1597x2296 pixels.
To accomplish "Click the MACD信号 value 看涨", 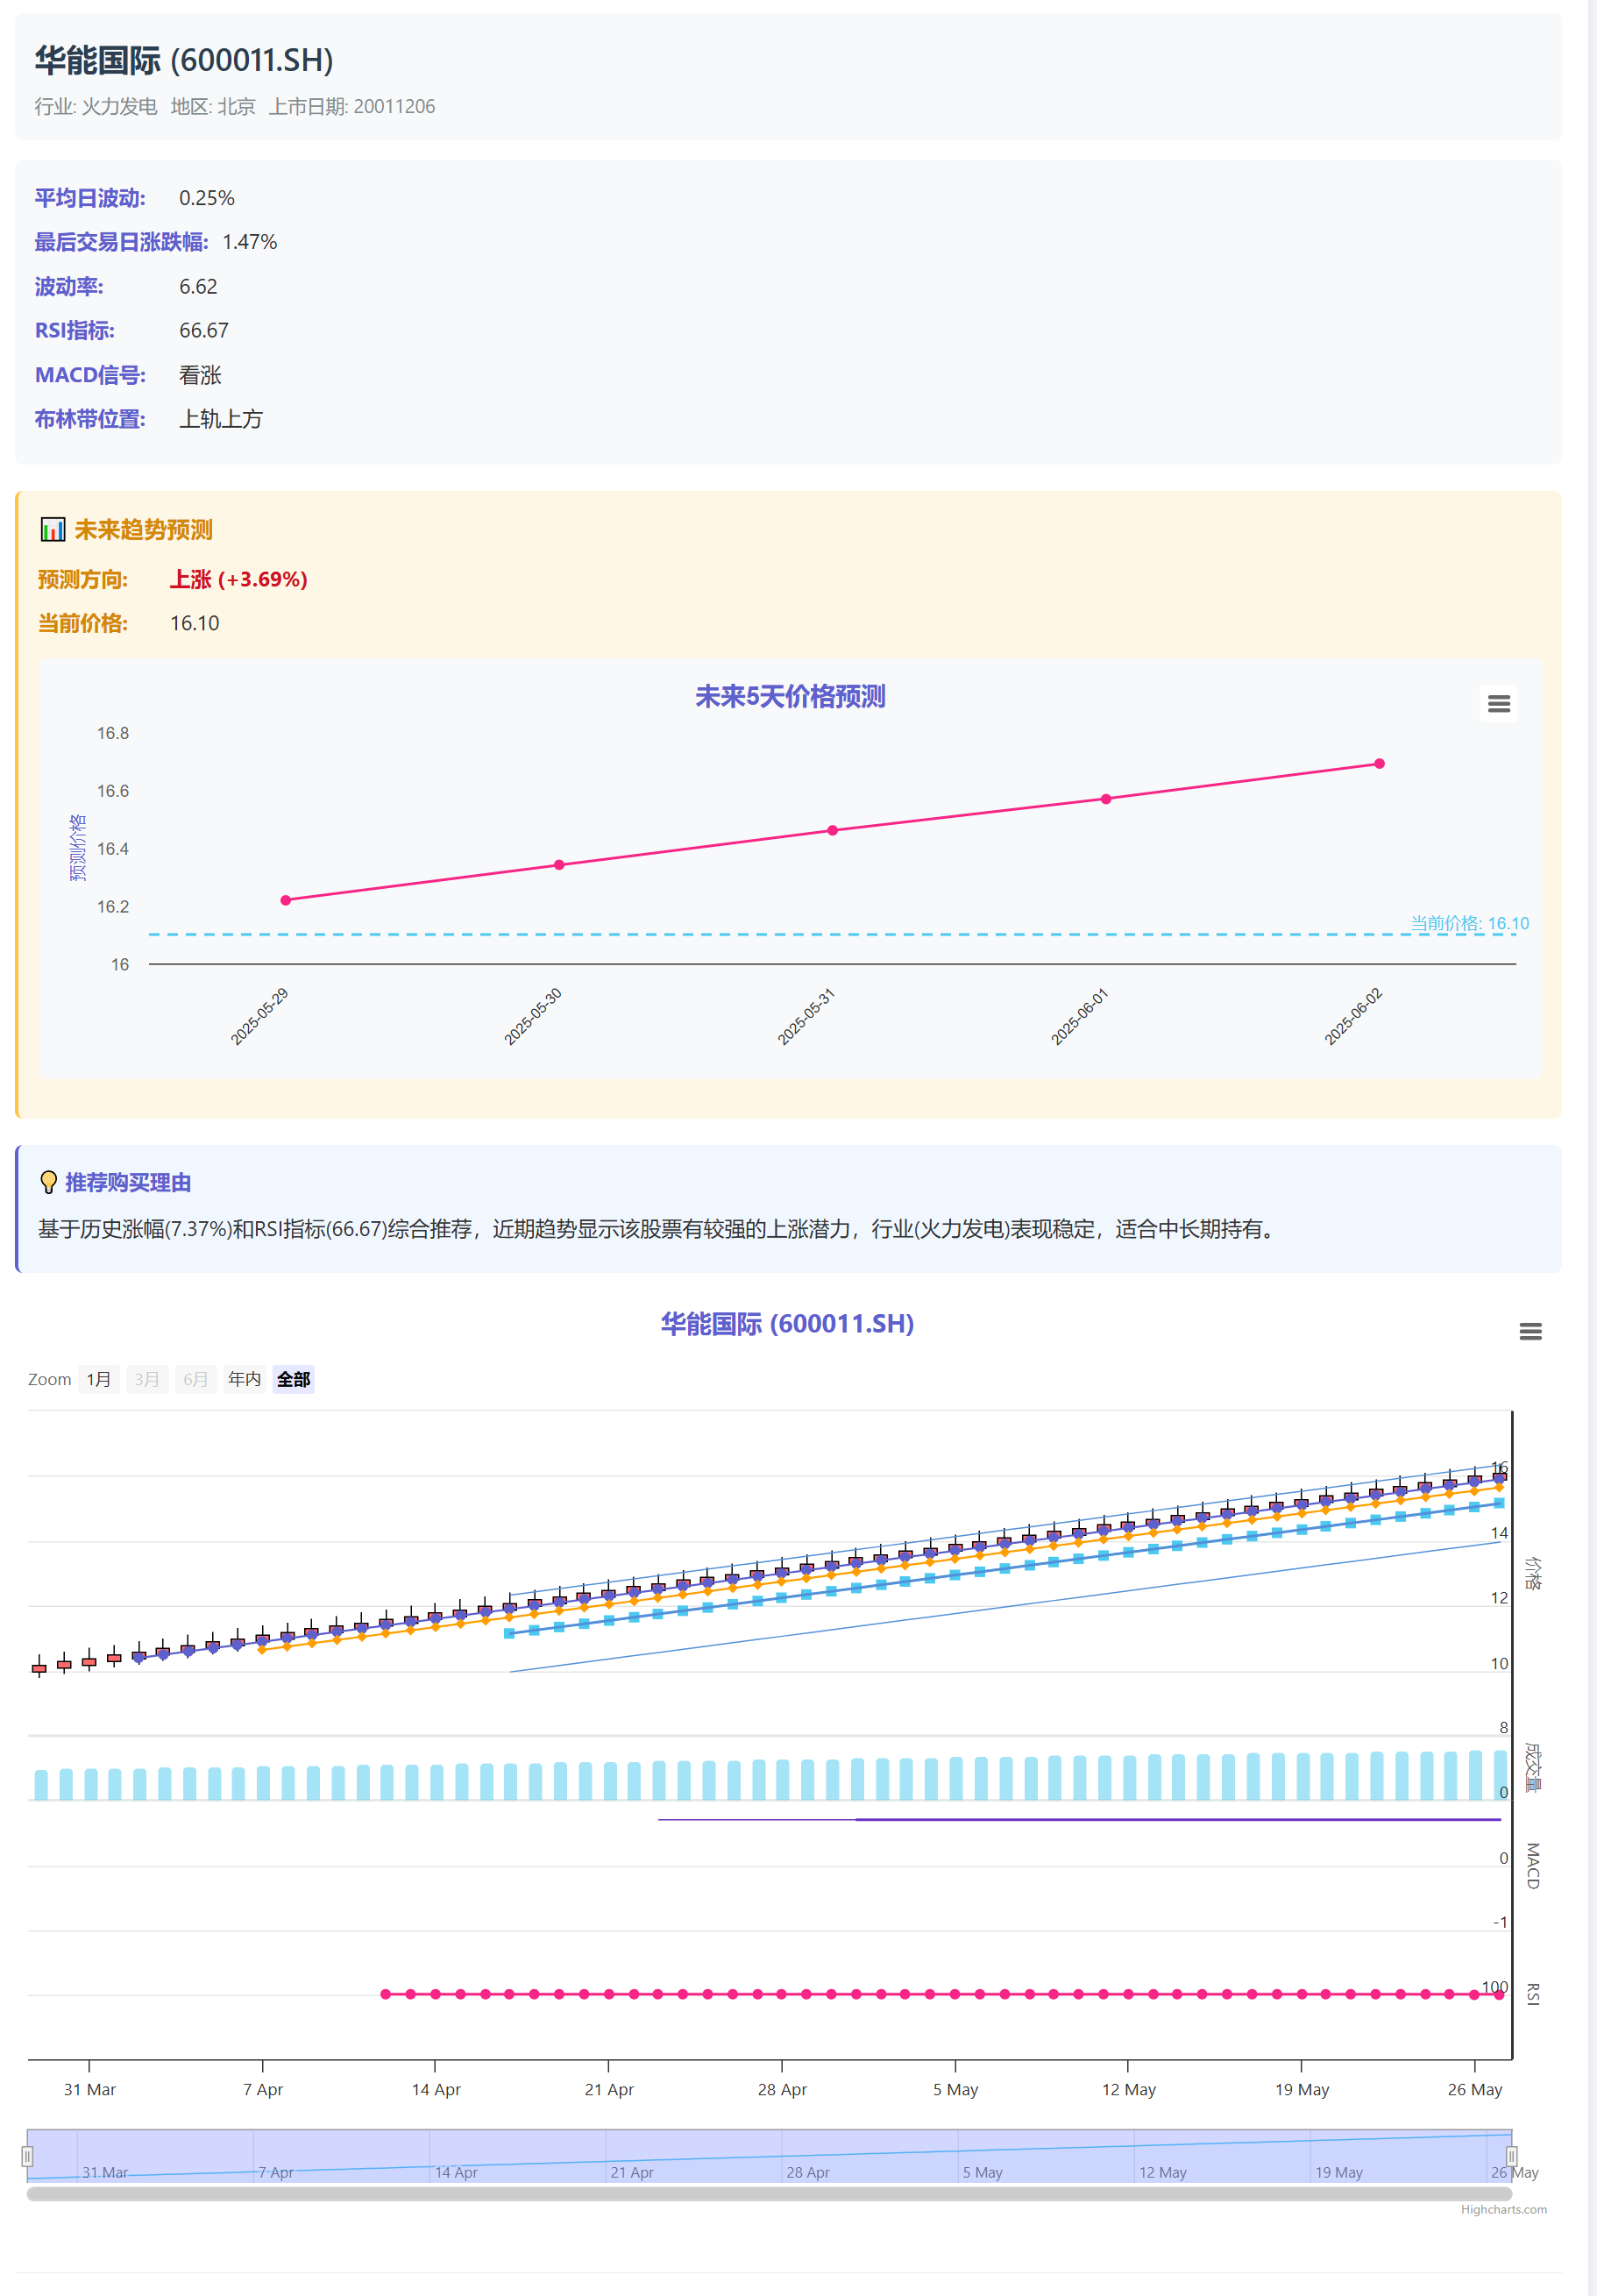I will tap(200, 375).
